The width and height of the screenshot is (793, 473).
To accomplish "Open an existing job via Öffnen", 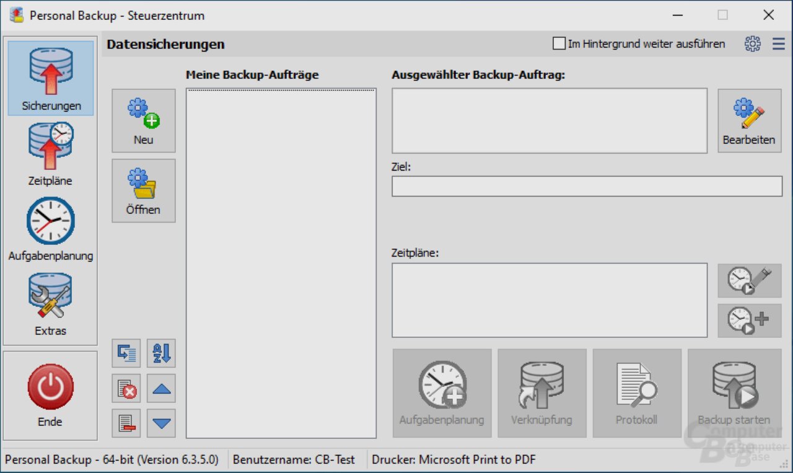I will pyautogui.click(x=143, y=190).
